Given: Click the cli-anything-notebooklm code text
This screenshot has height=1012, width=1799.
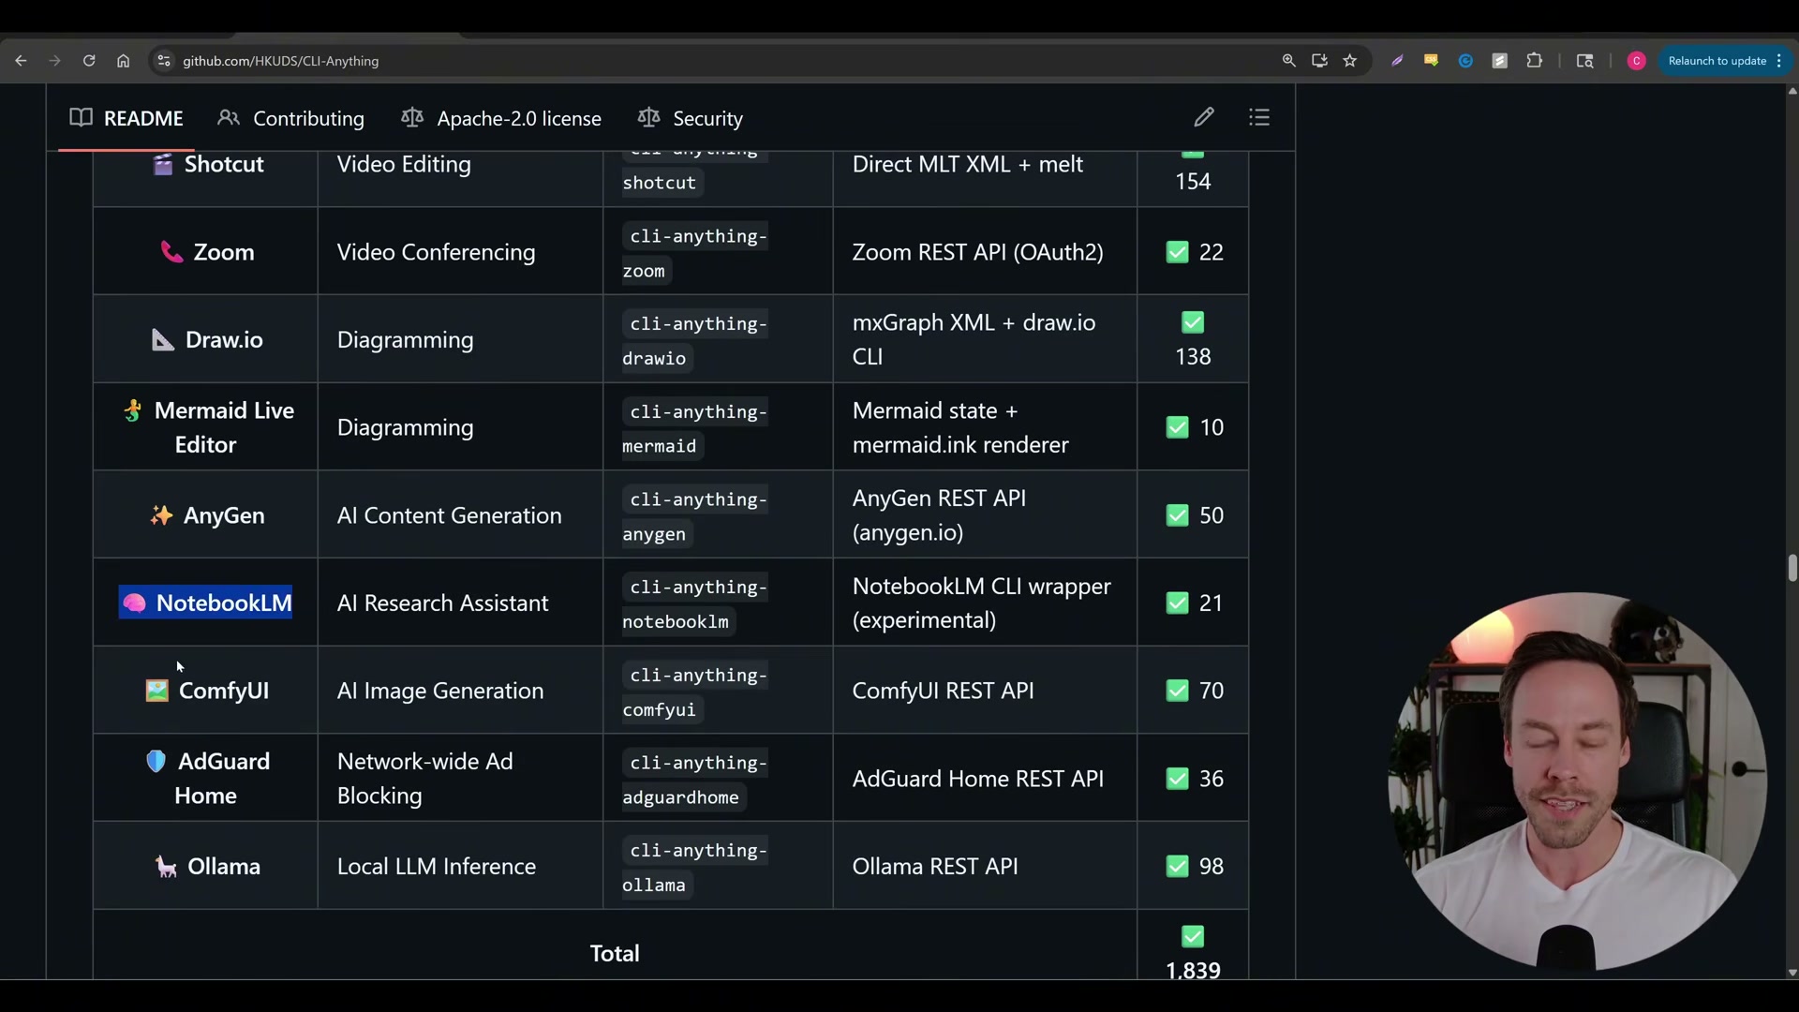Looking at the screenshot, I should click(695, 604).
